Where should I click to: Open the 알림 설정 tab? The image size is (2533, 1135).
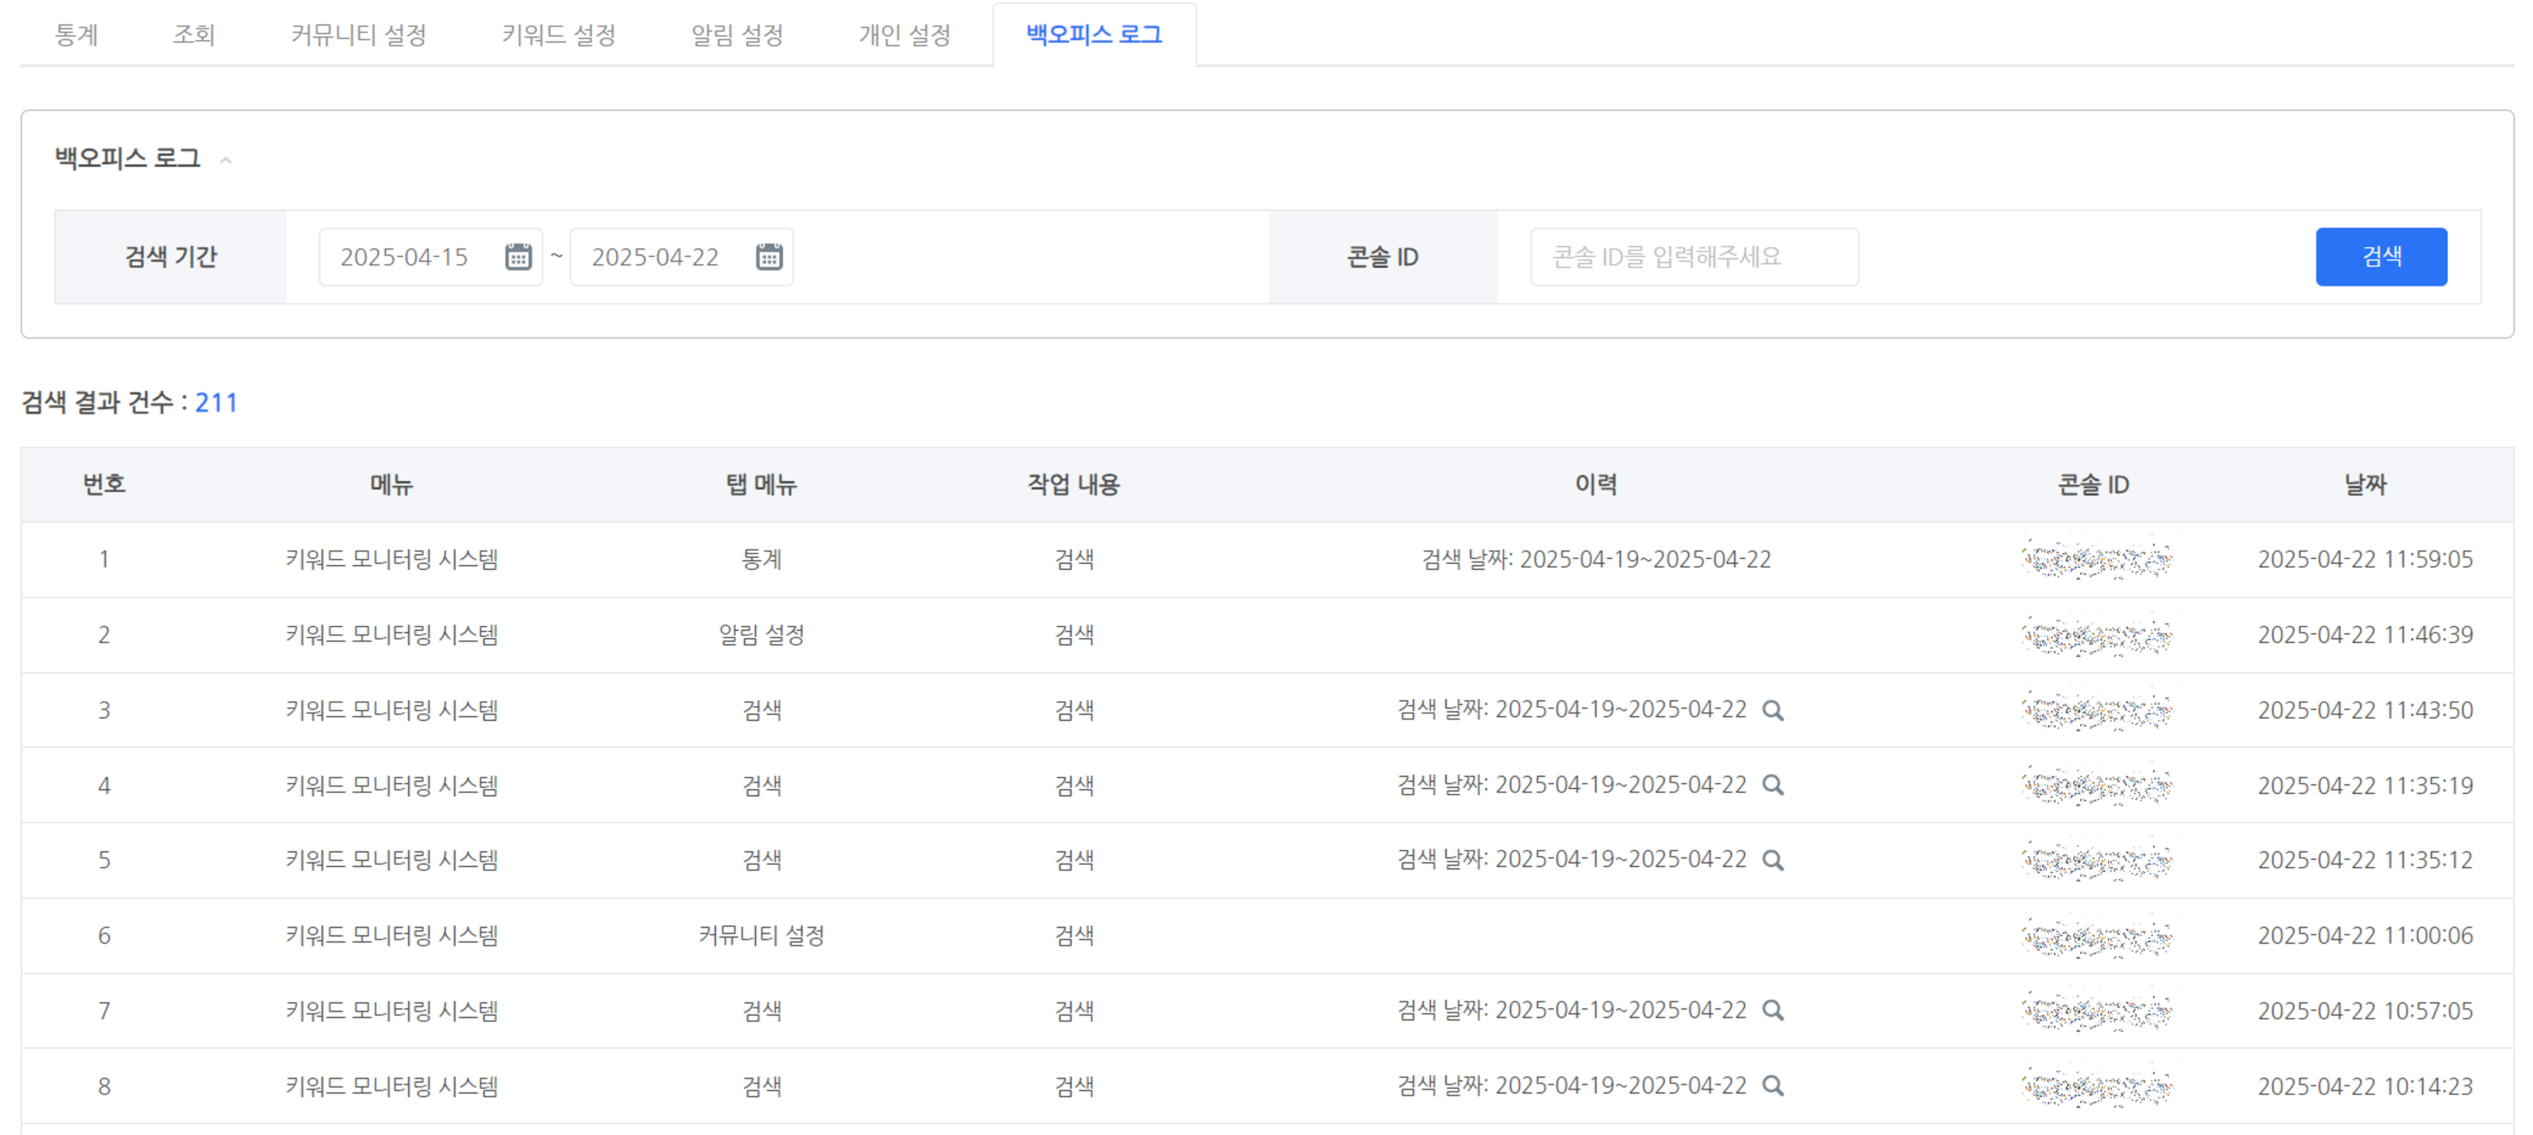coord(736,35)
